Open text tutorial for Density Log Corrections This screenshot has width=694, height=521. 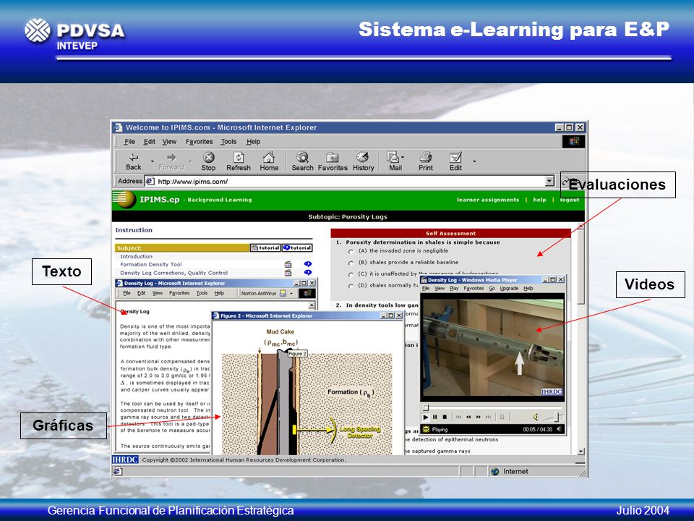point(288,273)
